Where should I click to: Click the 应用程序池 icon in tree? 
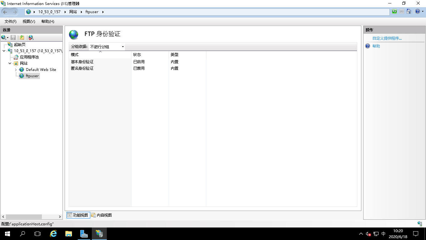[16, 57]
